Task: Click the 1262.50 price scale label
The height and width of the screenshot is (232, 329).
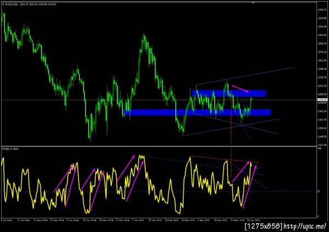Action: coord(323,60)
